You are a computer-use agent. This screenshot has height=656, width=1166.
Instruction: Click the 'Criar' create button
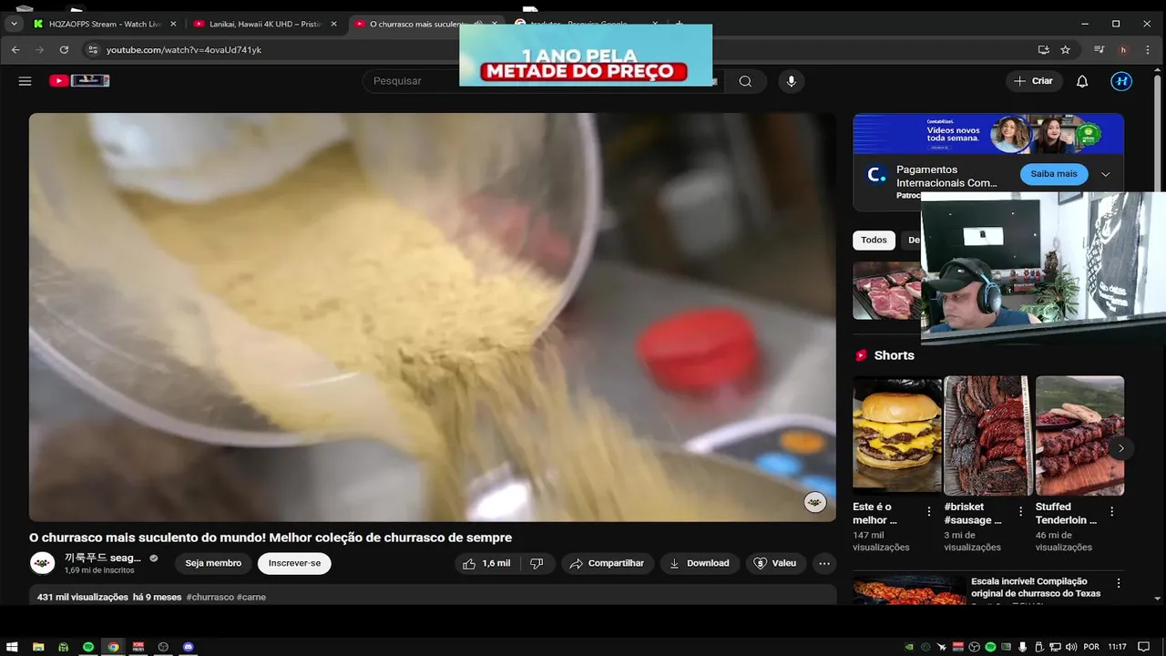click(1033, 81)
